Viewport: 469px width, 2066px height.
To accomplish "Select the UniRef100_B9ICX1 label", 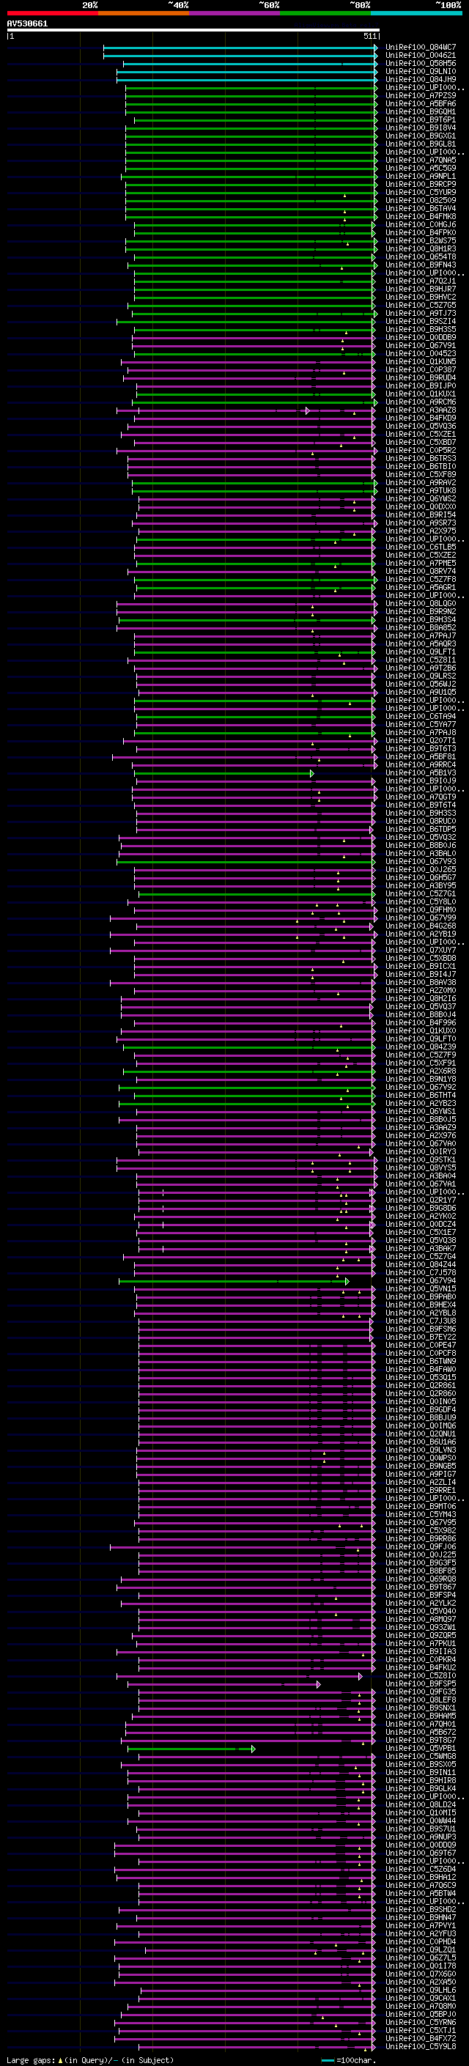I will click(x=421, y=967).
